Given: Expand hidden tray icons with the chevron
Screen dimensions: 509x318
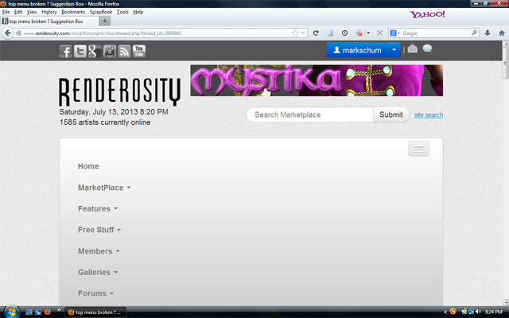Looking at the screenshot, I should (x=445, y=312).
